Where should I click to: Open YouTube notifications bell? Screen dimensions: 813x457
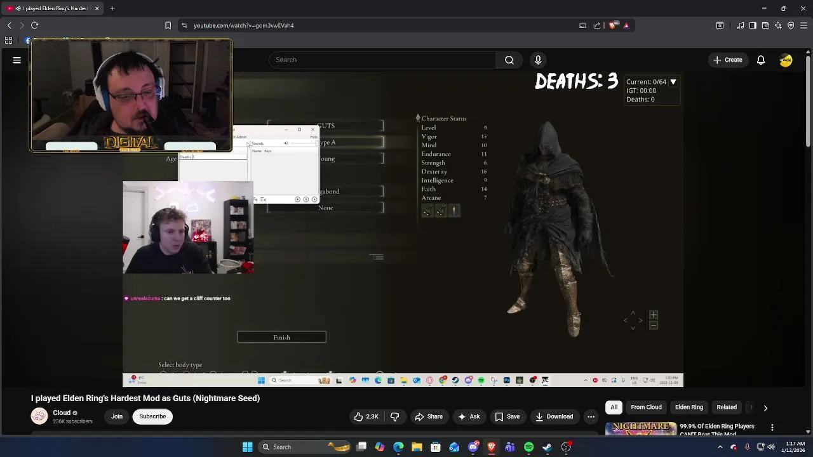(761, 60)
